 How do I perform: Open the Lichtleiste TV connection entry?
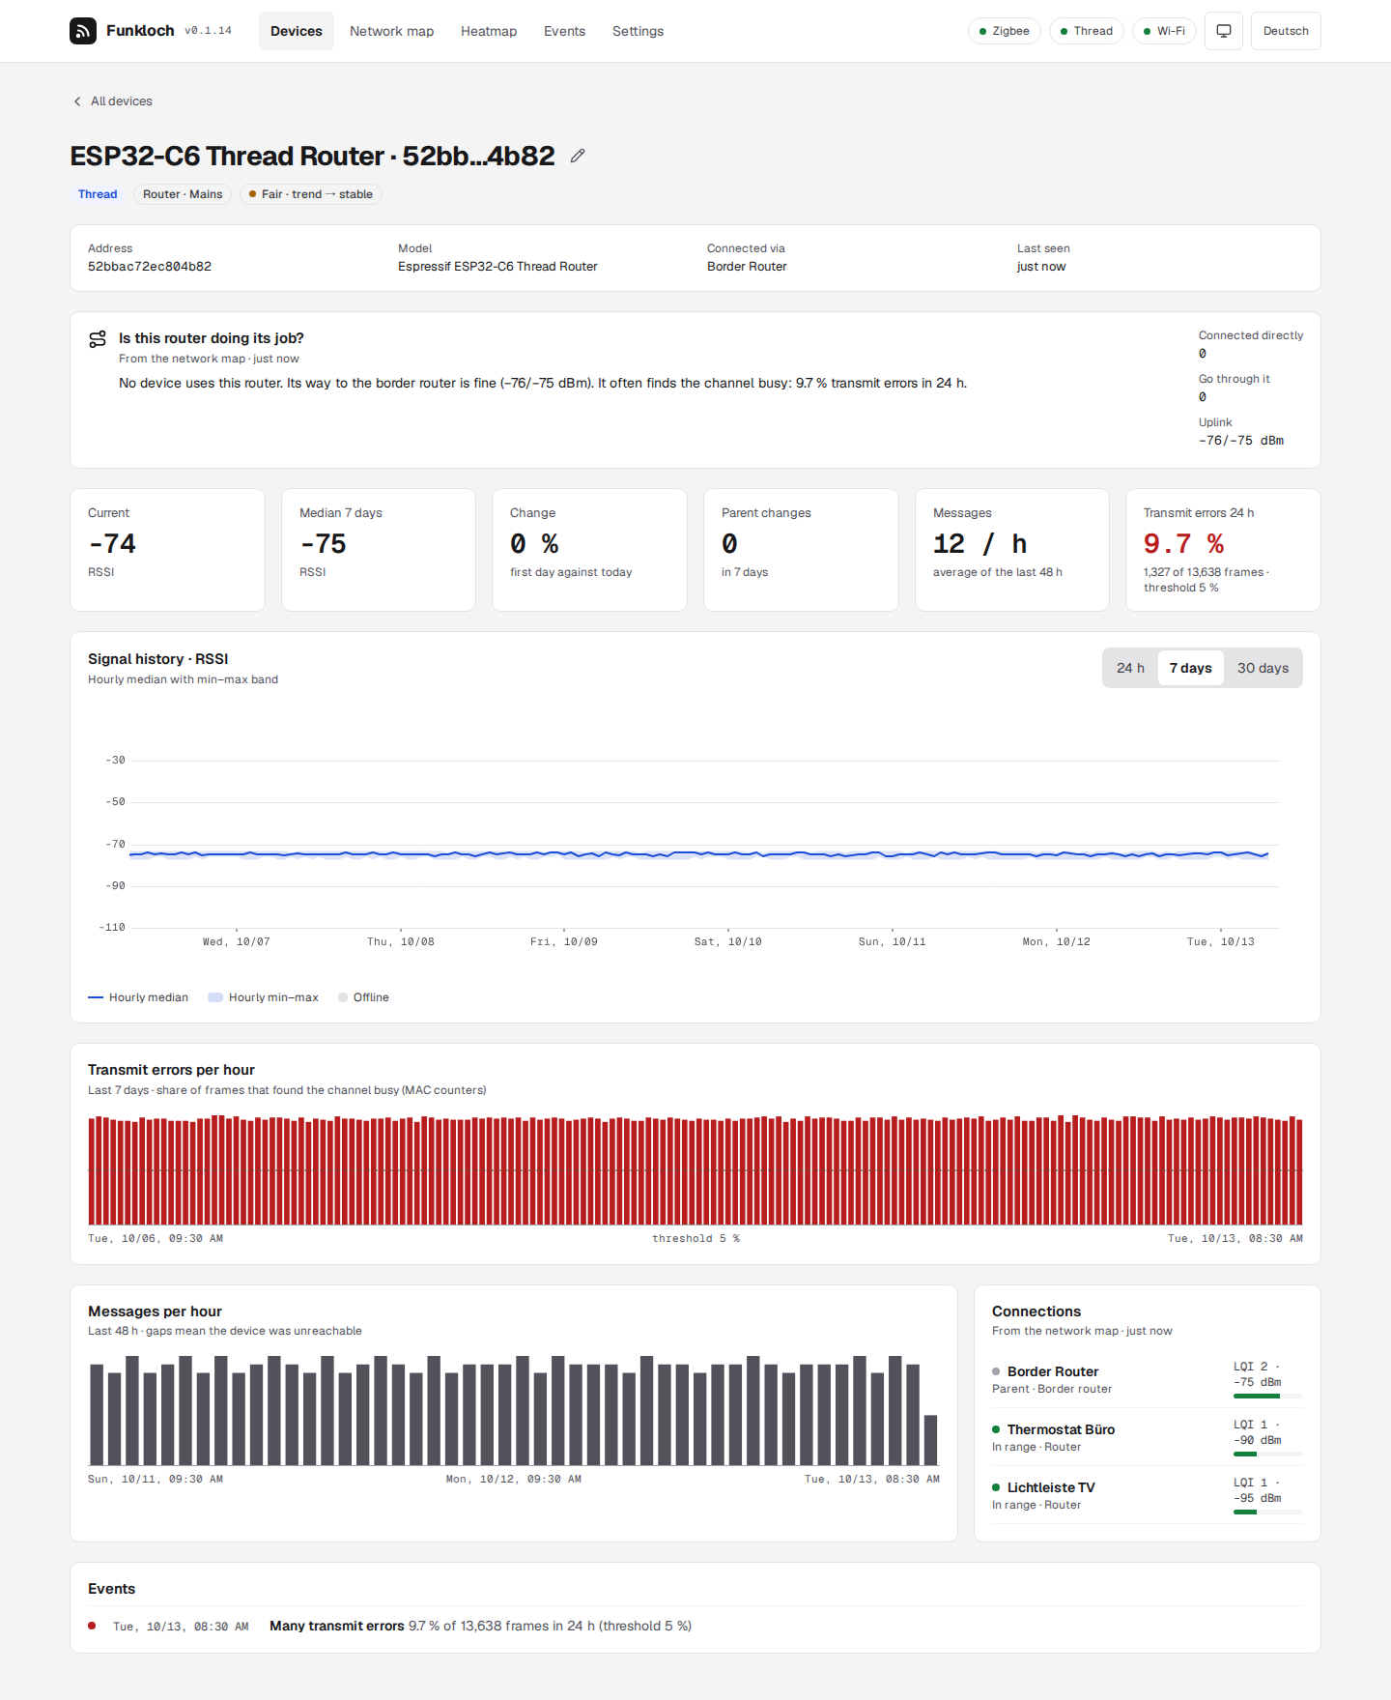1148,1495
